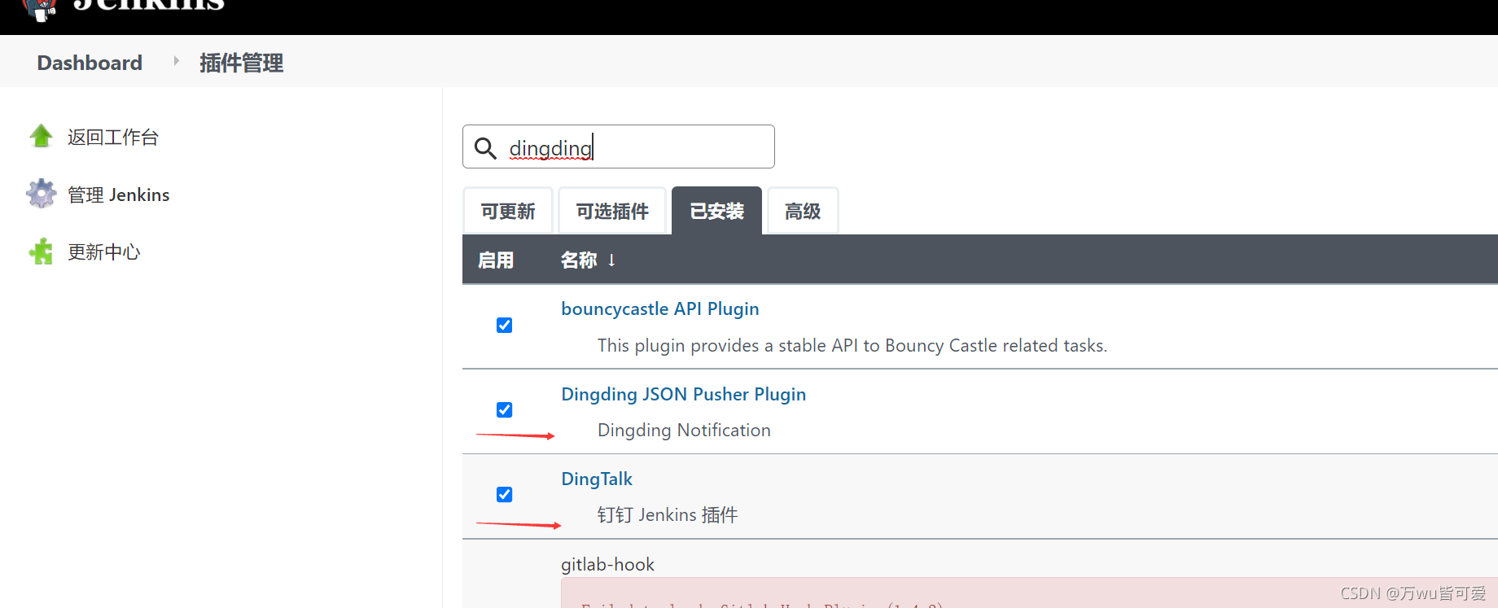Open the bouncycastle API Plugin link
The width and height of the screenshot is (1498, 608).
coord(660,309)
